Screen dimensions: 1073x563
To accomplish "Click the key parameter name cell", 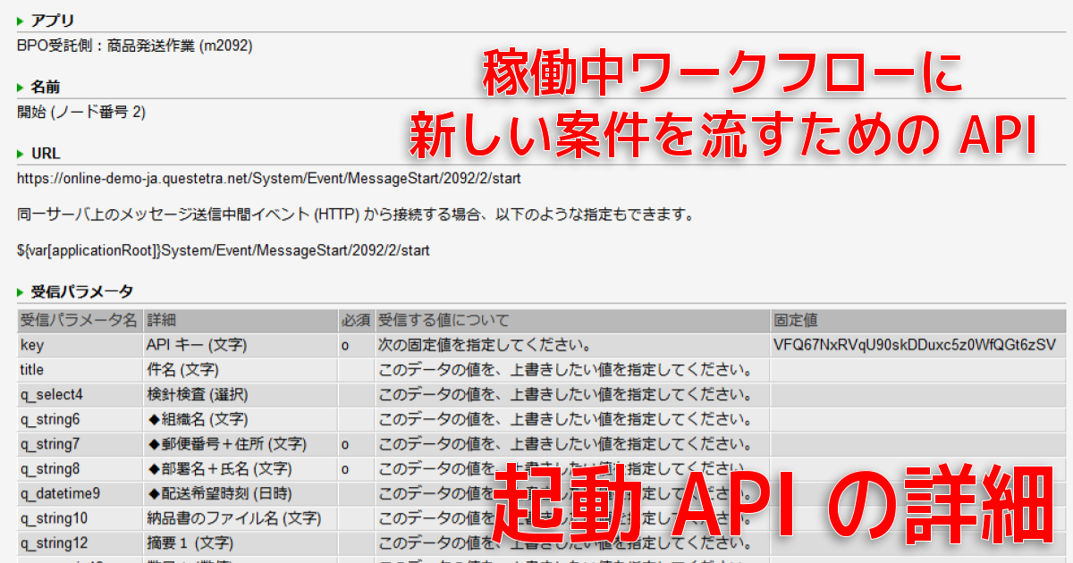I will pos(80,345).
